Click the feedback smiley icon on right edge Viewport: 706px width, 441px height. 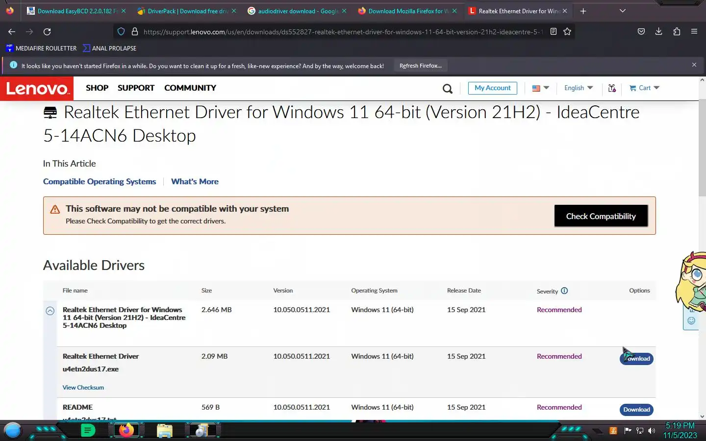tap(691, 320)
